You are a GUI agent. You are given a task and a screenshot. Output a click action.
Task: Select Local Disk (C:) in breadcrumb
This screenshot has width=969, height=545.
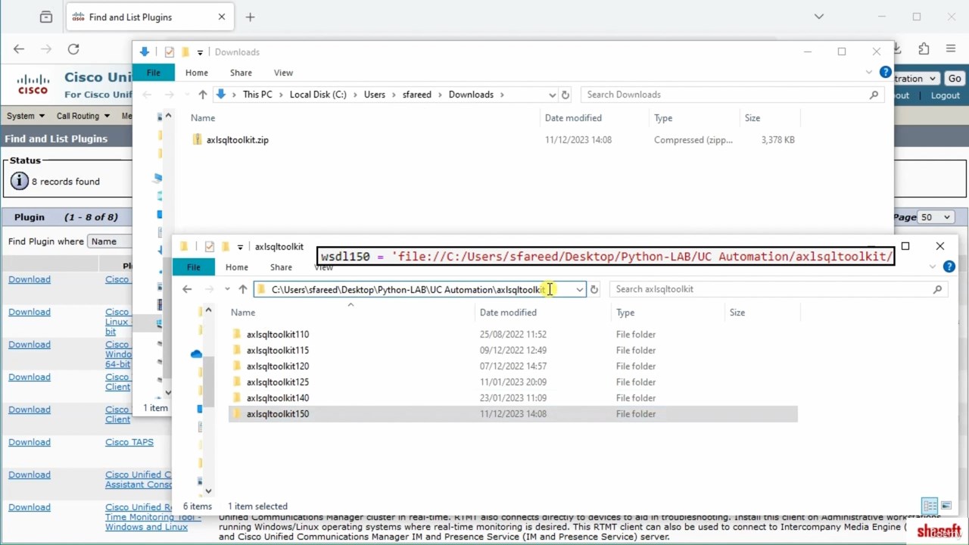click(x=318, y=95)
